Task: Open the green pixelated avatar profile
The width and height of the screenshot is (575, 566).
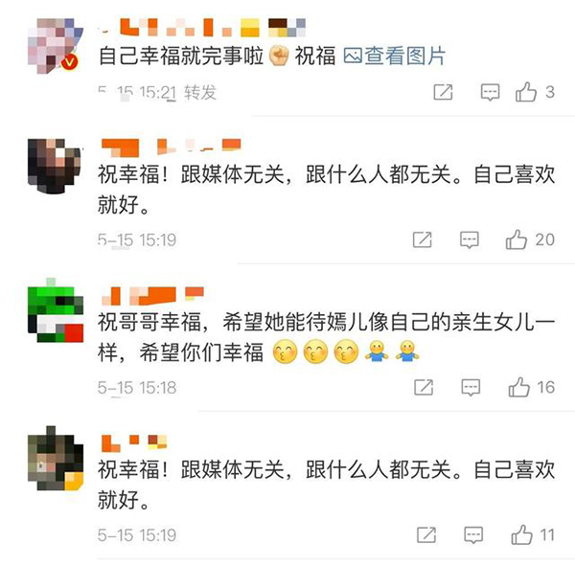Action: 56,313
